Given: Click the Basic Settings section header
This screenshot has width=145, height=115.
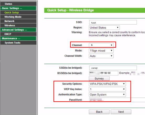Looking at the screenshot, I should pos(18,8).
